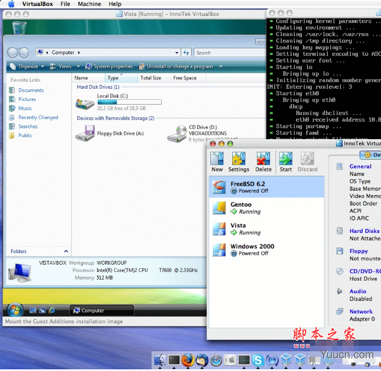This screenshot has width=381, height=371.
Task: Open Thunderbird in the Dock
Action: [201, 360]
